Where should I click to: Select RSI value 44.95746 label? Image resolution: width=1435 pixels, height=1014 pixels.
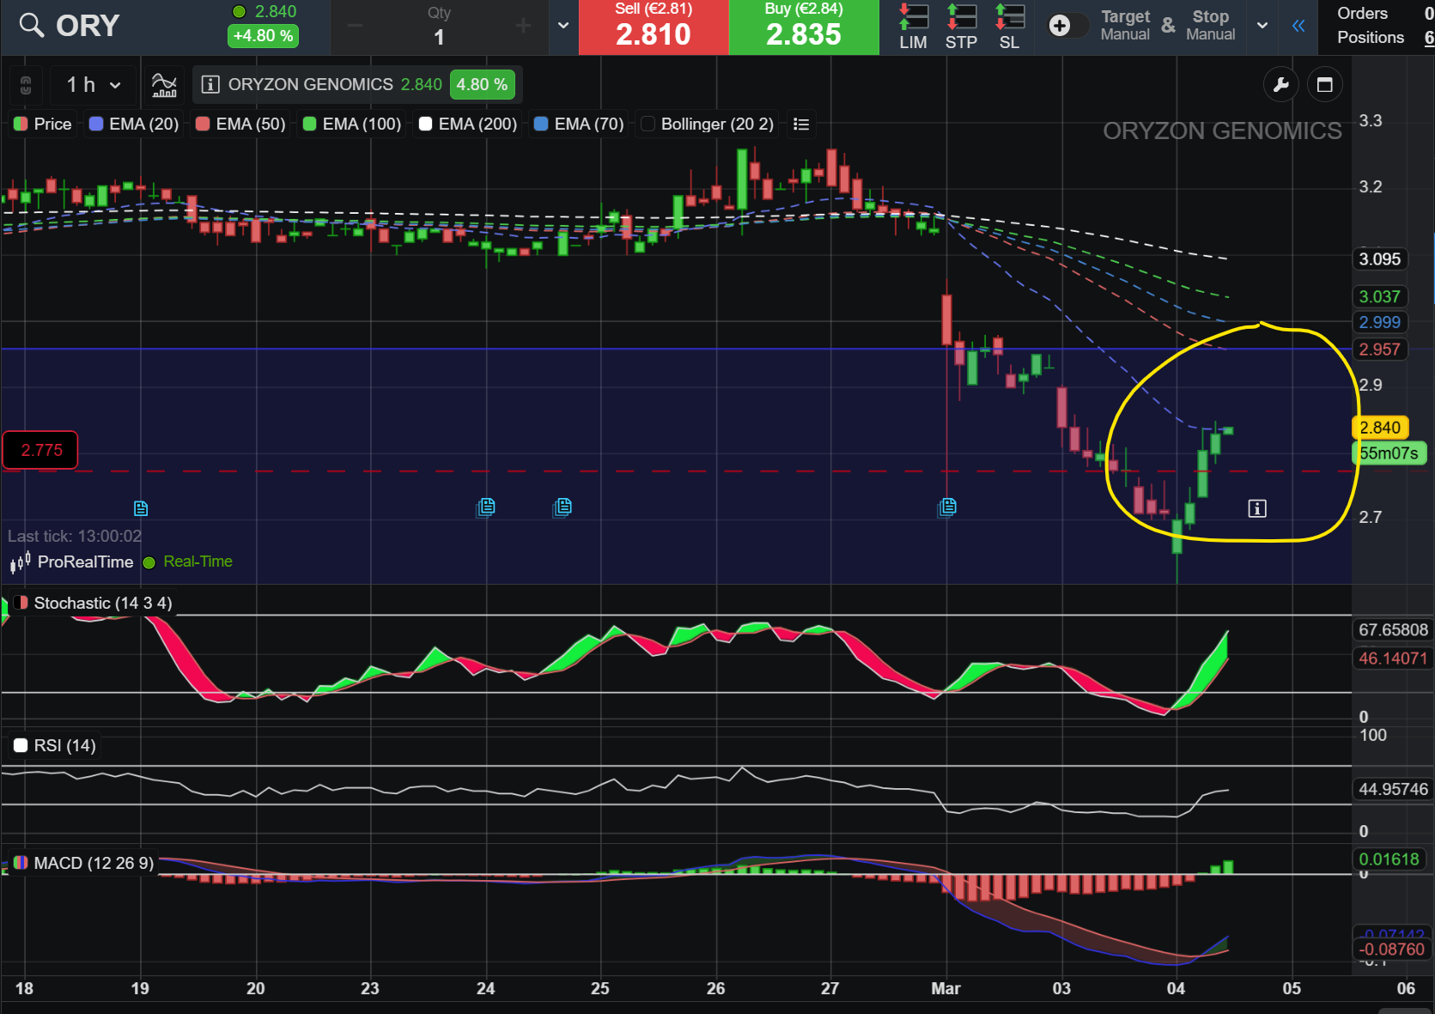click(1392, 789)
